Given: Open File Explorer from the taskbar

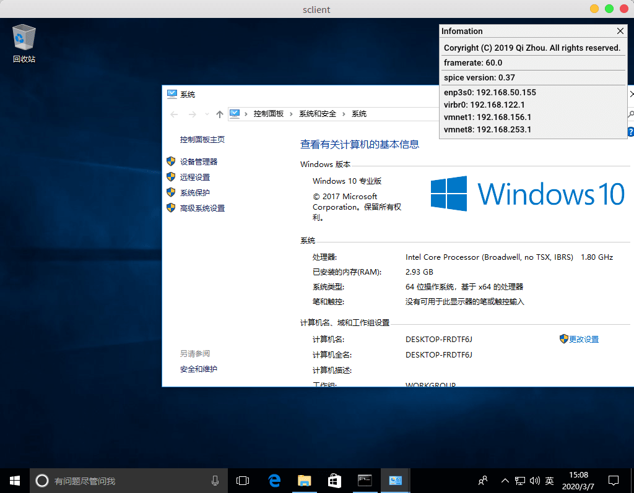Looking at the screenshot, I should (x=304, y=480).
